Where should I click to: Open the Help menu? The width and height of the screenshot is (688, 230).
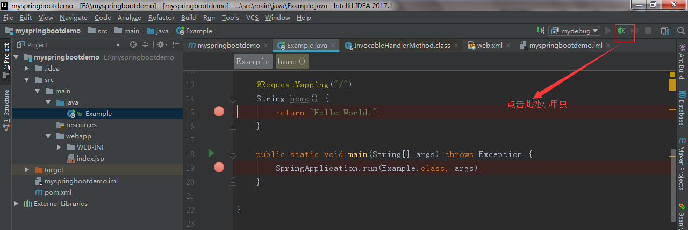point(304,18)
